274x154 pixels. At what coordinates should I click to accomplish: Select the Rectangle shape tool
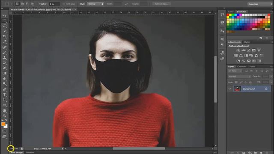pyautogui.click(x=4, y=105)
